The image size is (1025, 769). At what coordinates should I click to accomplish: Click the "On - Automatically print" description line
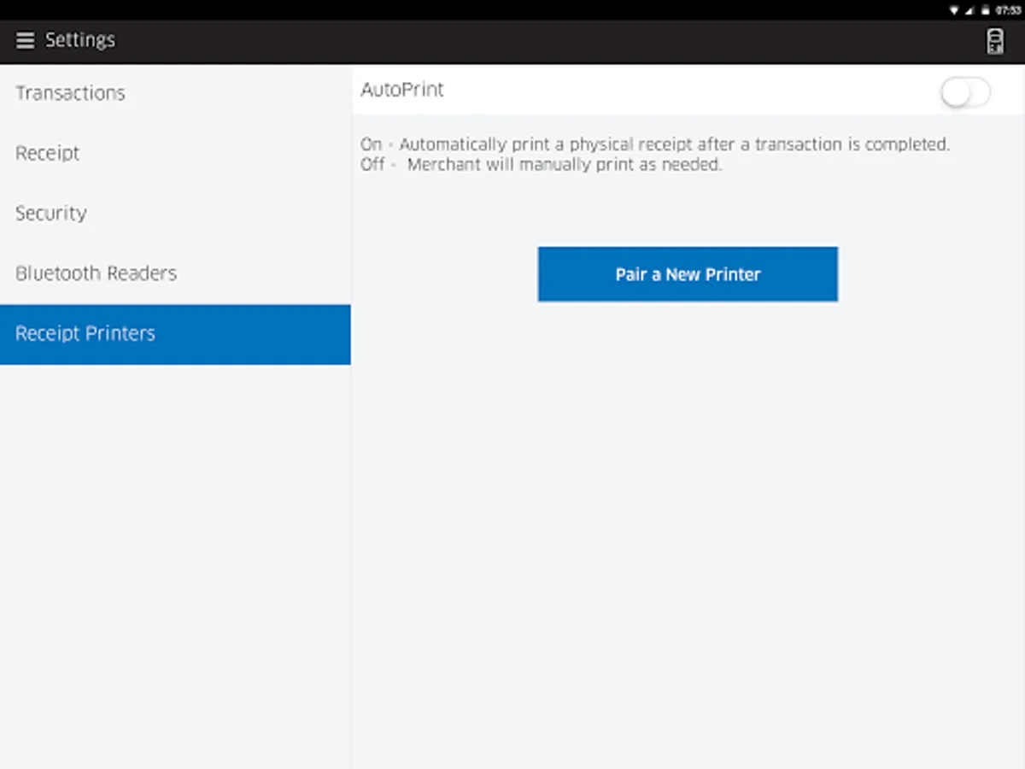[x=655, y=144]
